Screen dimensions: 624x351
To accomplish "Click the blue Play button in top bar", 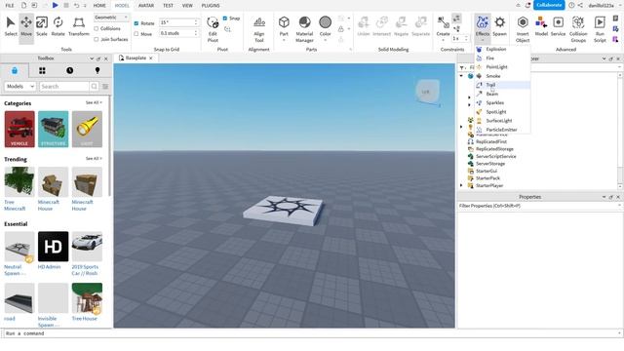I will (55, 5).
